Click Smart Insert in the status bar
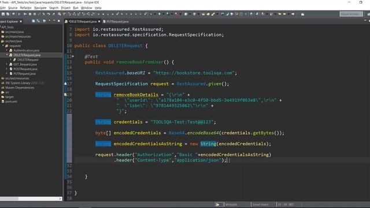 pos(260,205)
